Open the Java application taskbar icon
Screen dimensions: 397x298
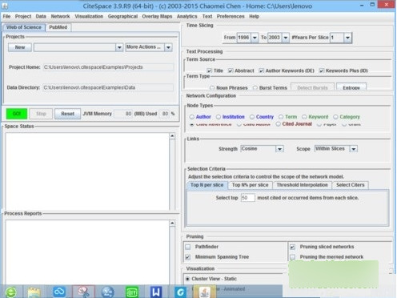click(x=205, y=292)
